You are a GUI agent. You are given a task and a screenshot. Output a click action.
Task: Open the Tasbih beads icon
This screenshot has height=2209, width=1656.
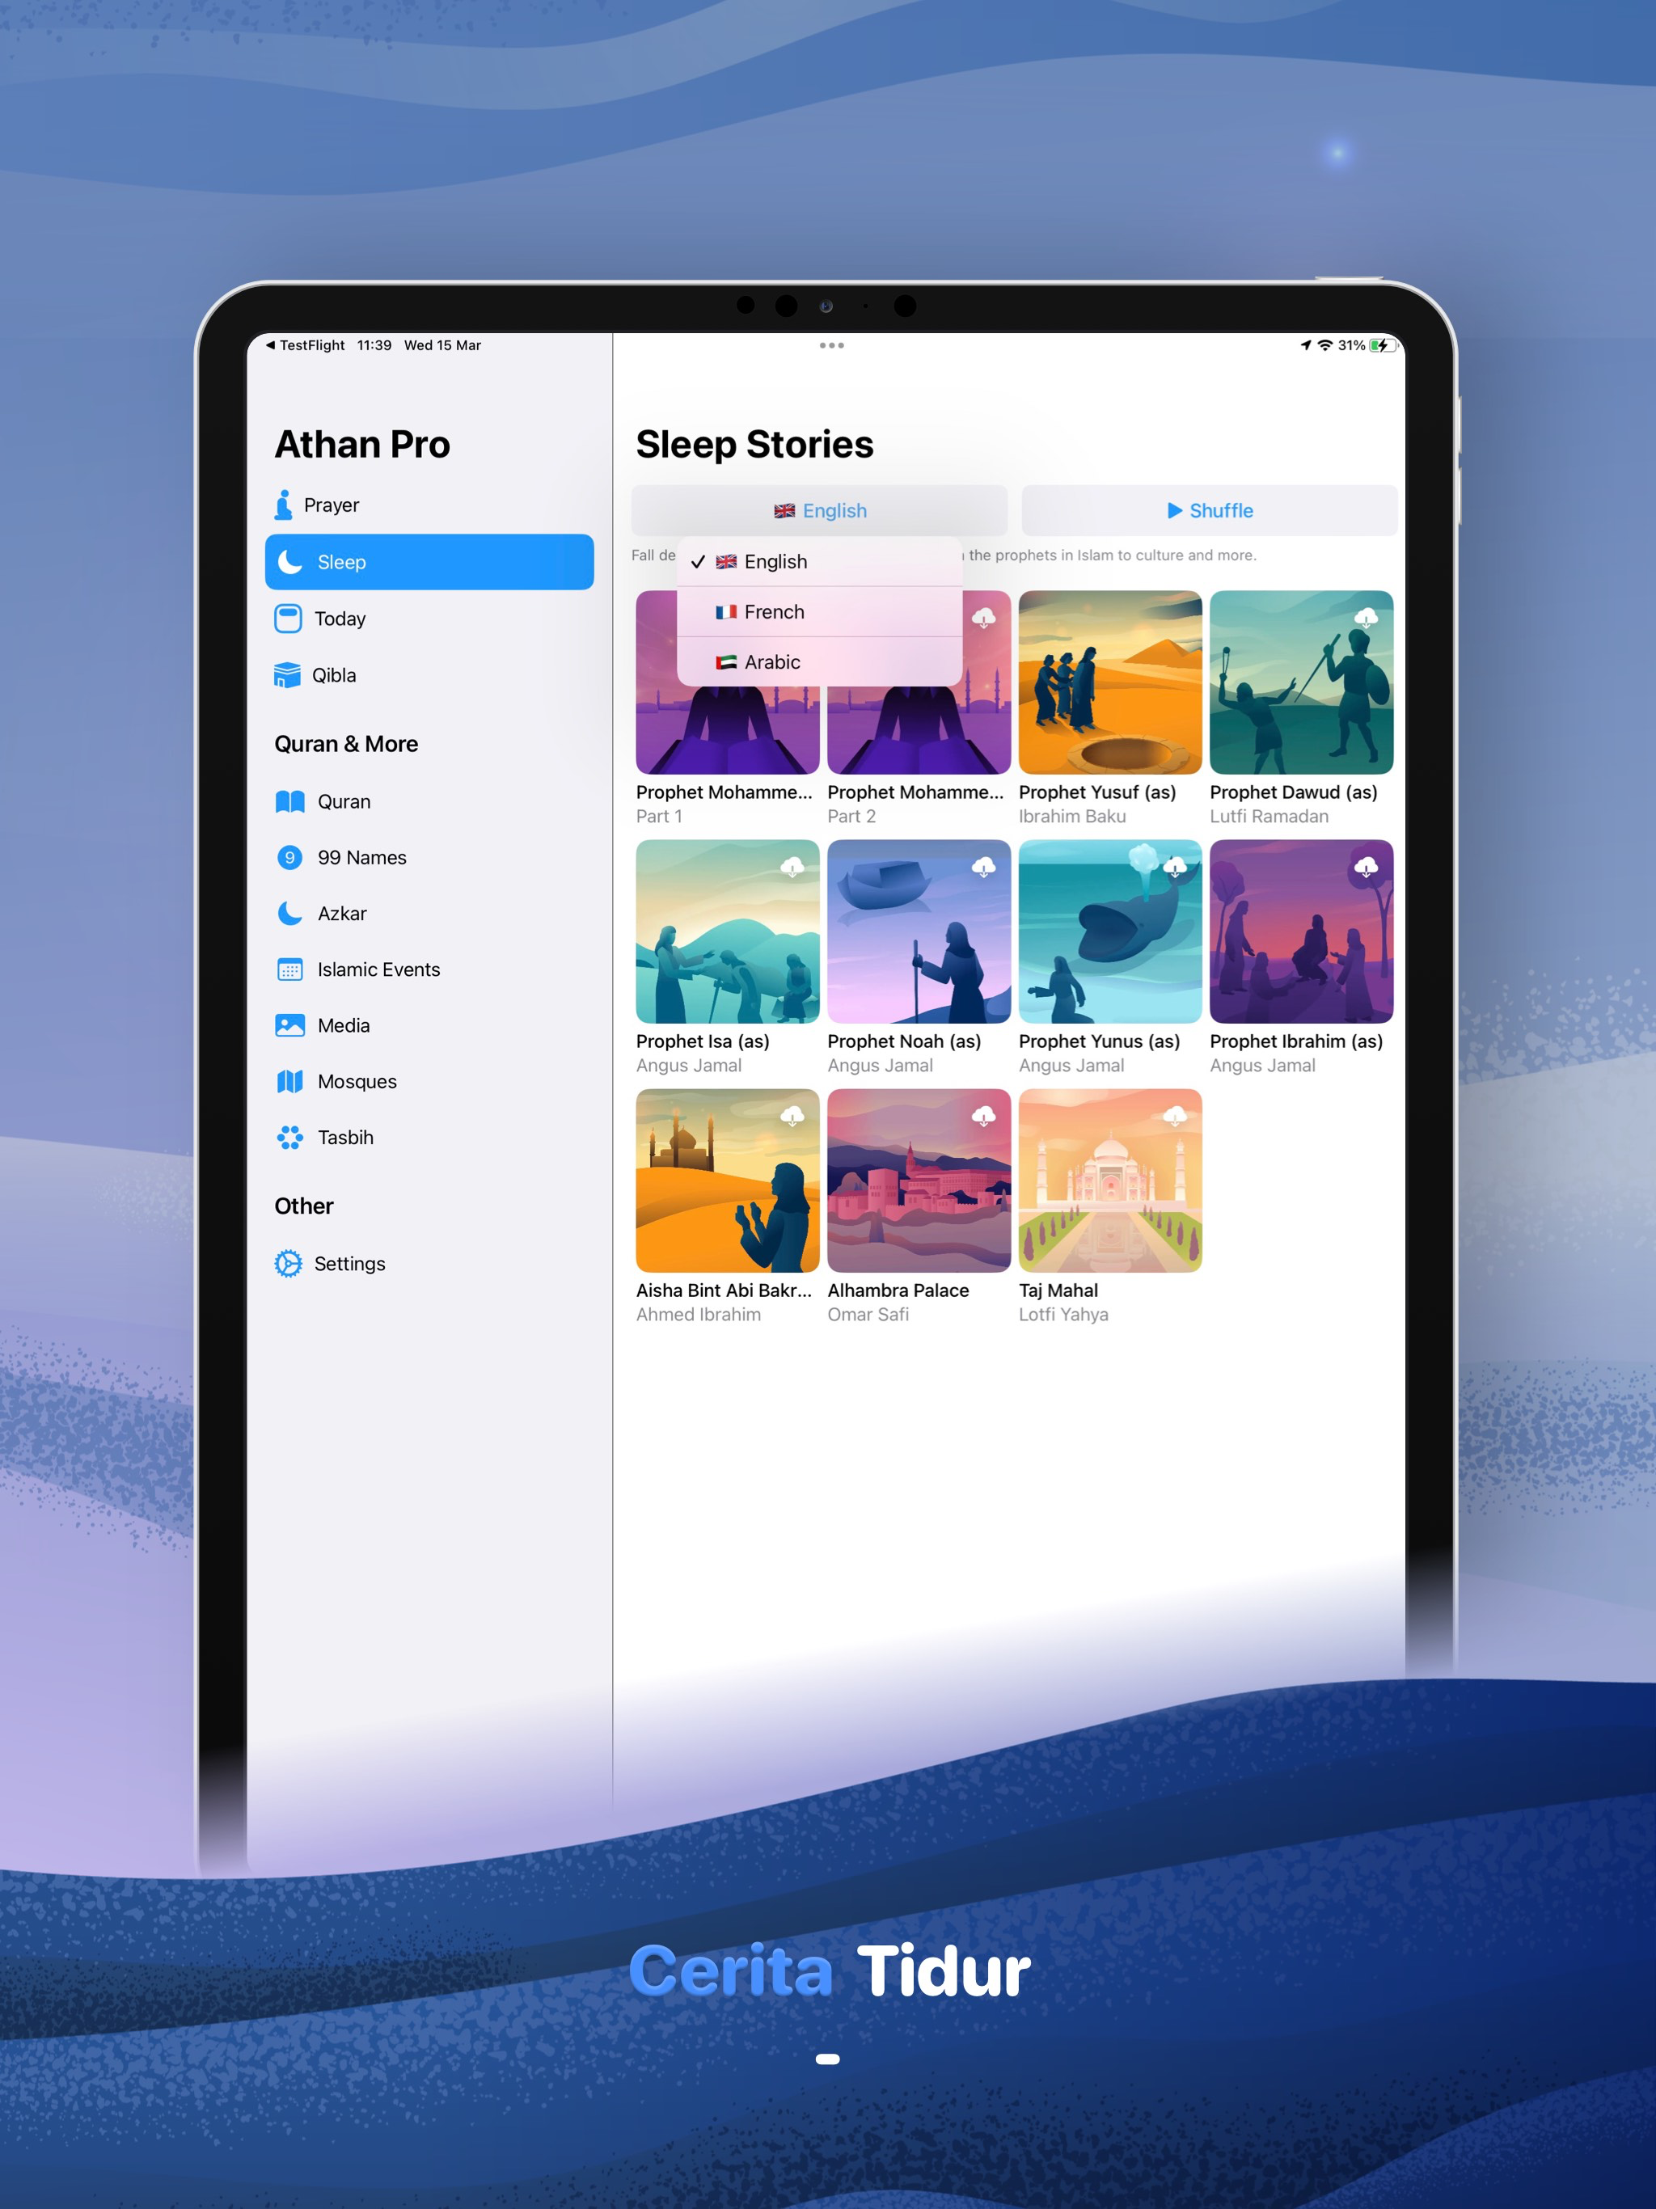(289, 1138)
